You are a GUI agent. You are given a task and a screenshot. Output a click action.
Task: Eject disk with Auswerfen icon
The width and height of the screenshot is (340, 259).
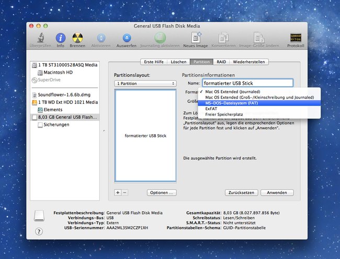click(127, 38)
